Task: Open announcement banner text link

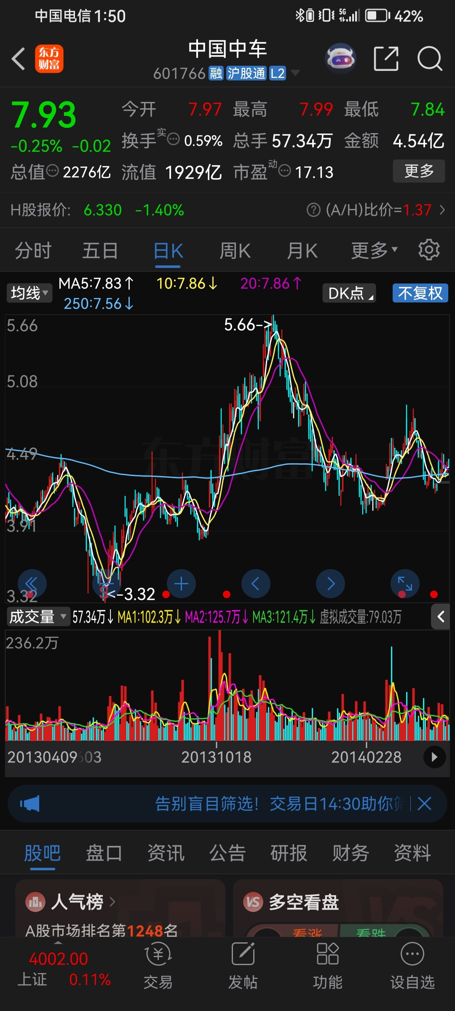Action: coord(279,803)
